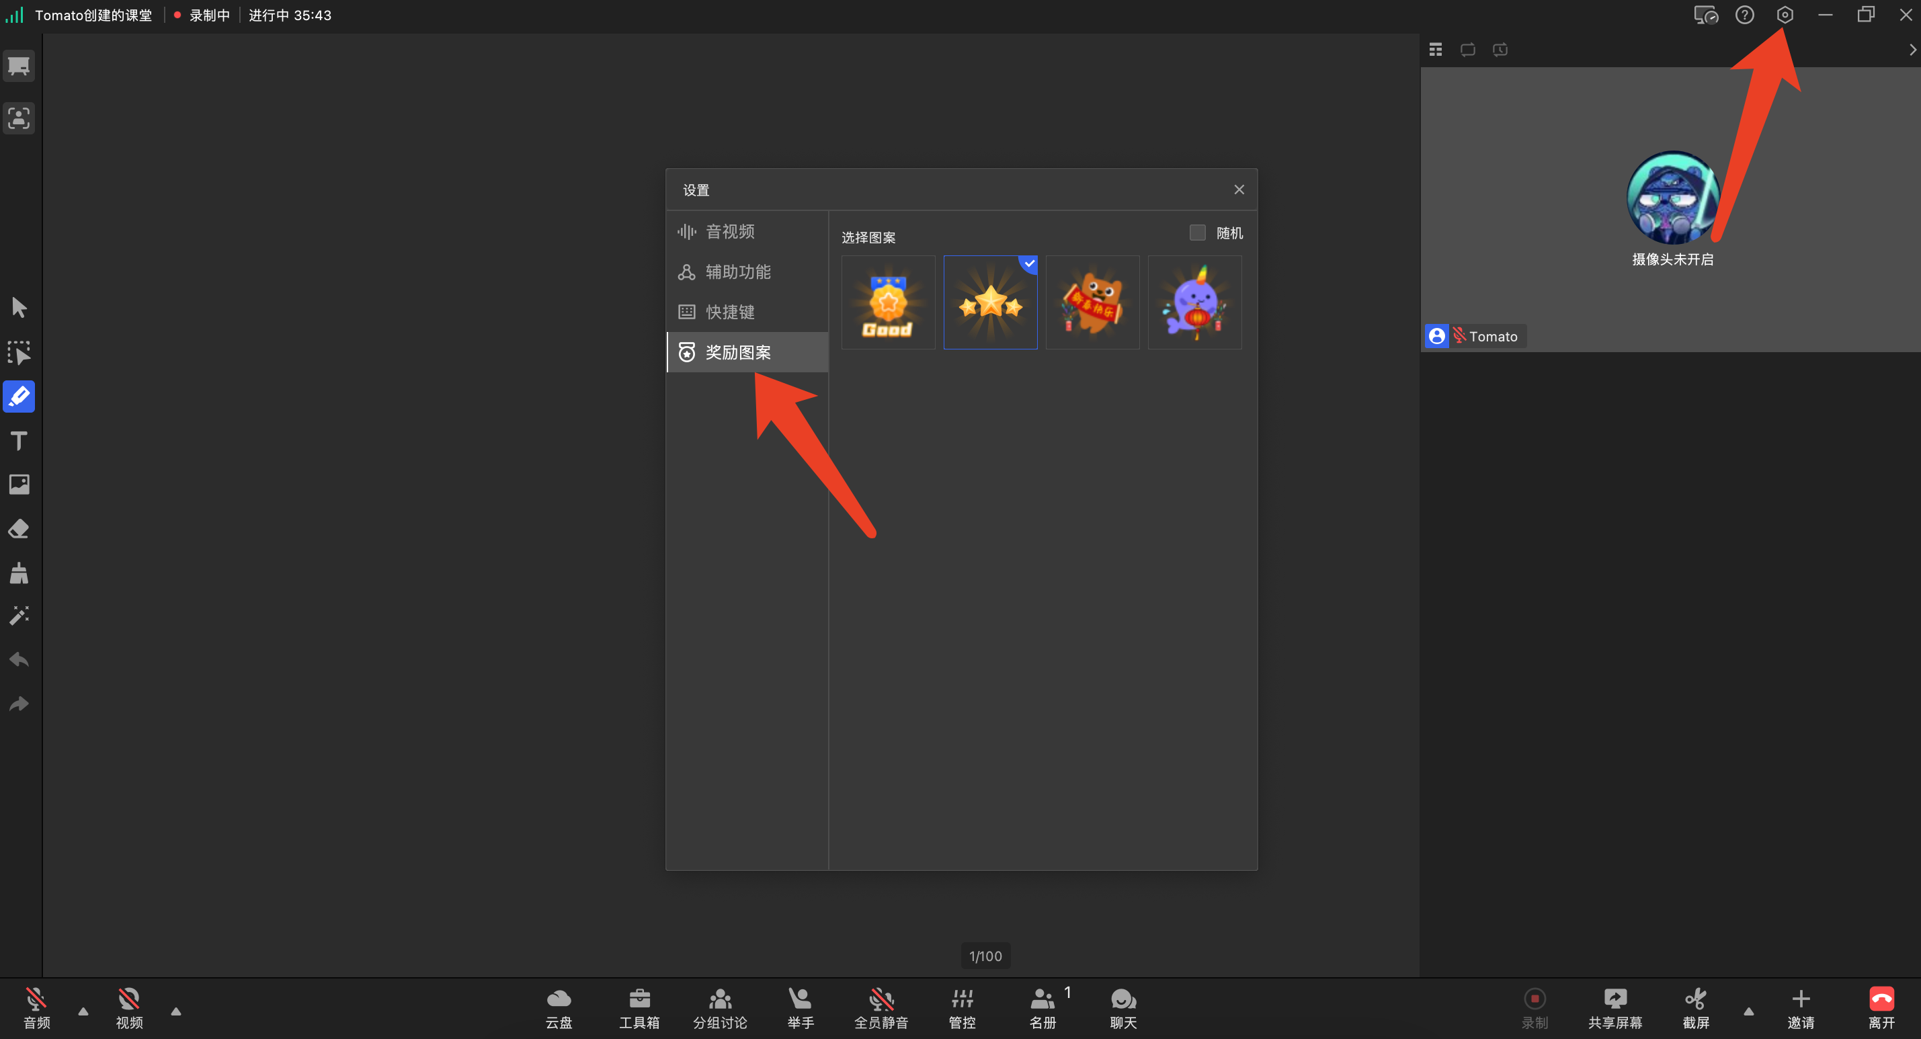Open settings via the hexagon gear icon
This screenshot has height=1039, width=1921.
coord(1785,15)
